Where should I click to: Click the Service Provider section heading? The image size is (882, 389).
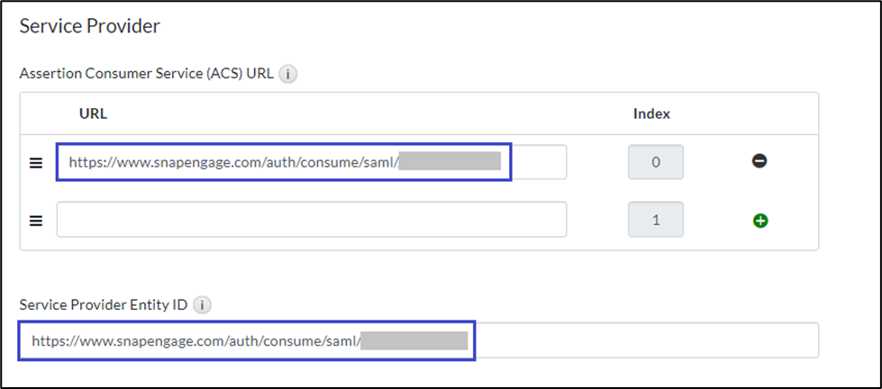click(x=89, y=26)
